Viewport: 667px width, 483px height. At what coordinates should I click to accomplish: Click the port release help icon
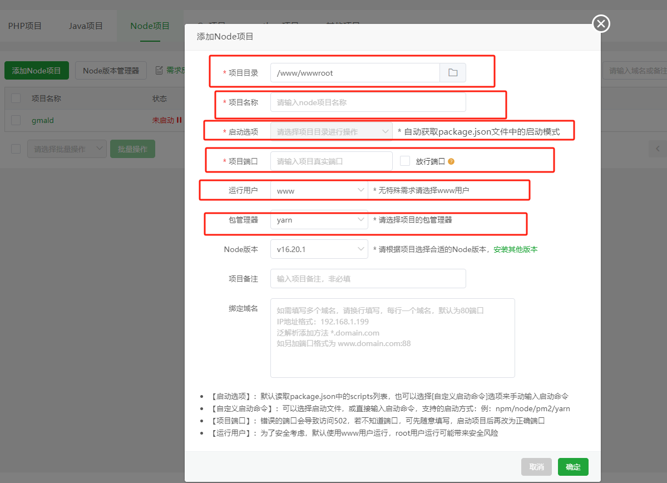click(x=451, y=162)
